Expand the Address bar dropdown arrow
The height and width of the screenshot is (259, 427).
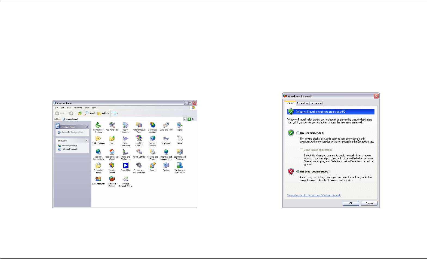[x=185, y=119]
